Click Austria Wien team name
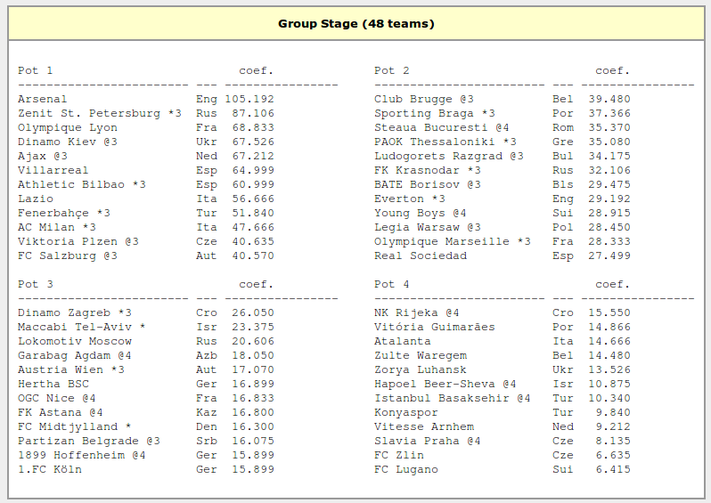The height and width of the screenshot is (503, 711). click(x=60, y=369)
